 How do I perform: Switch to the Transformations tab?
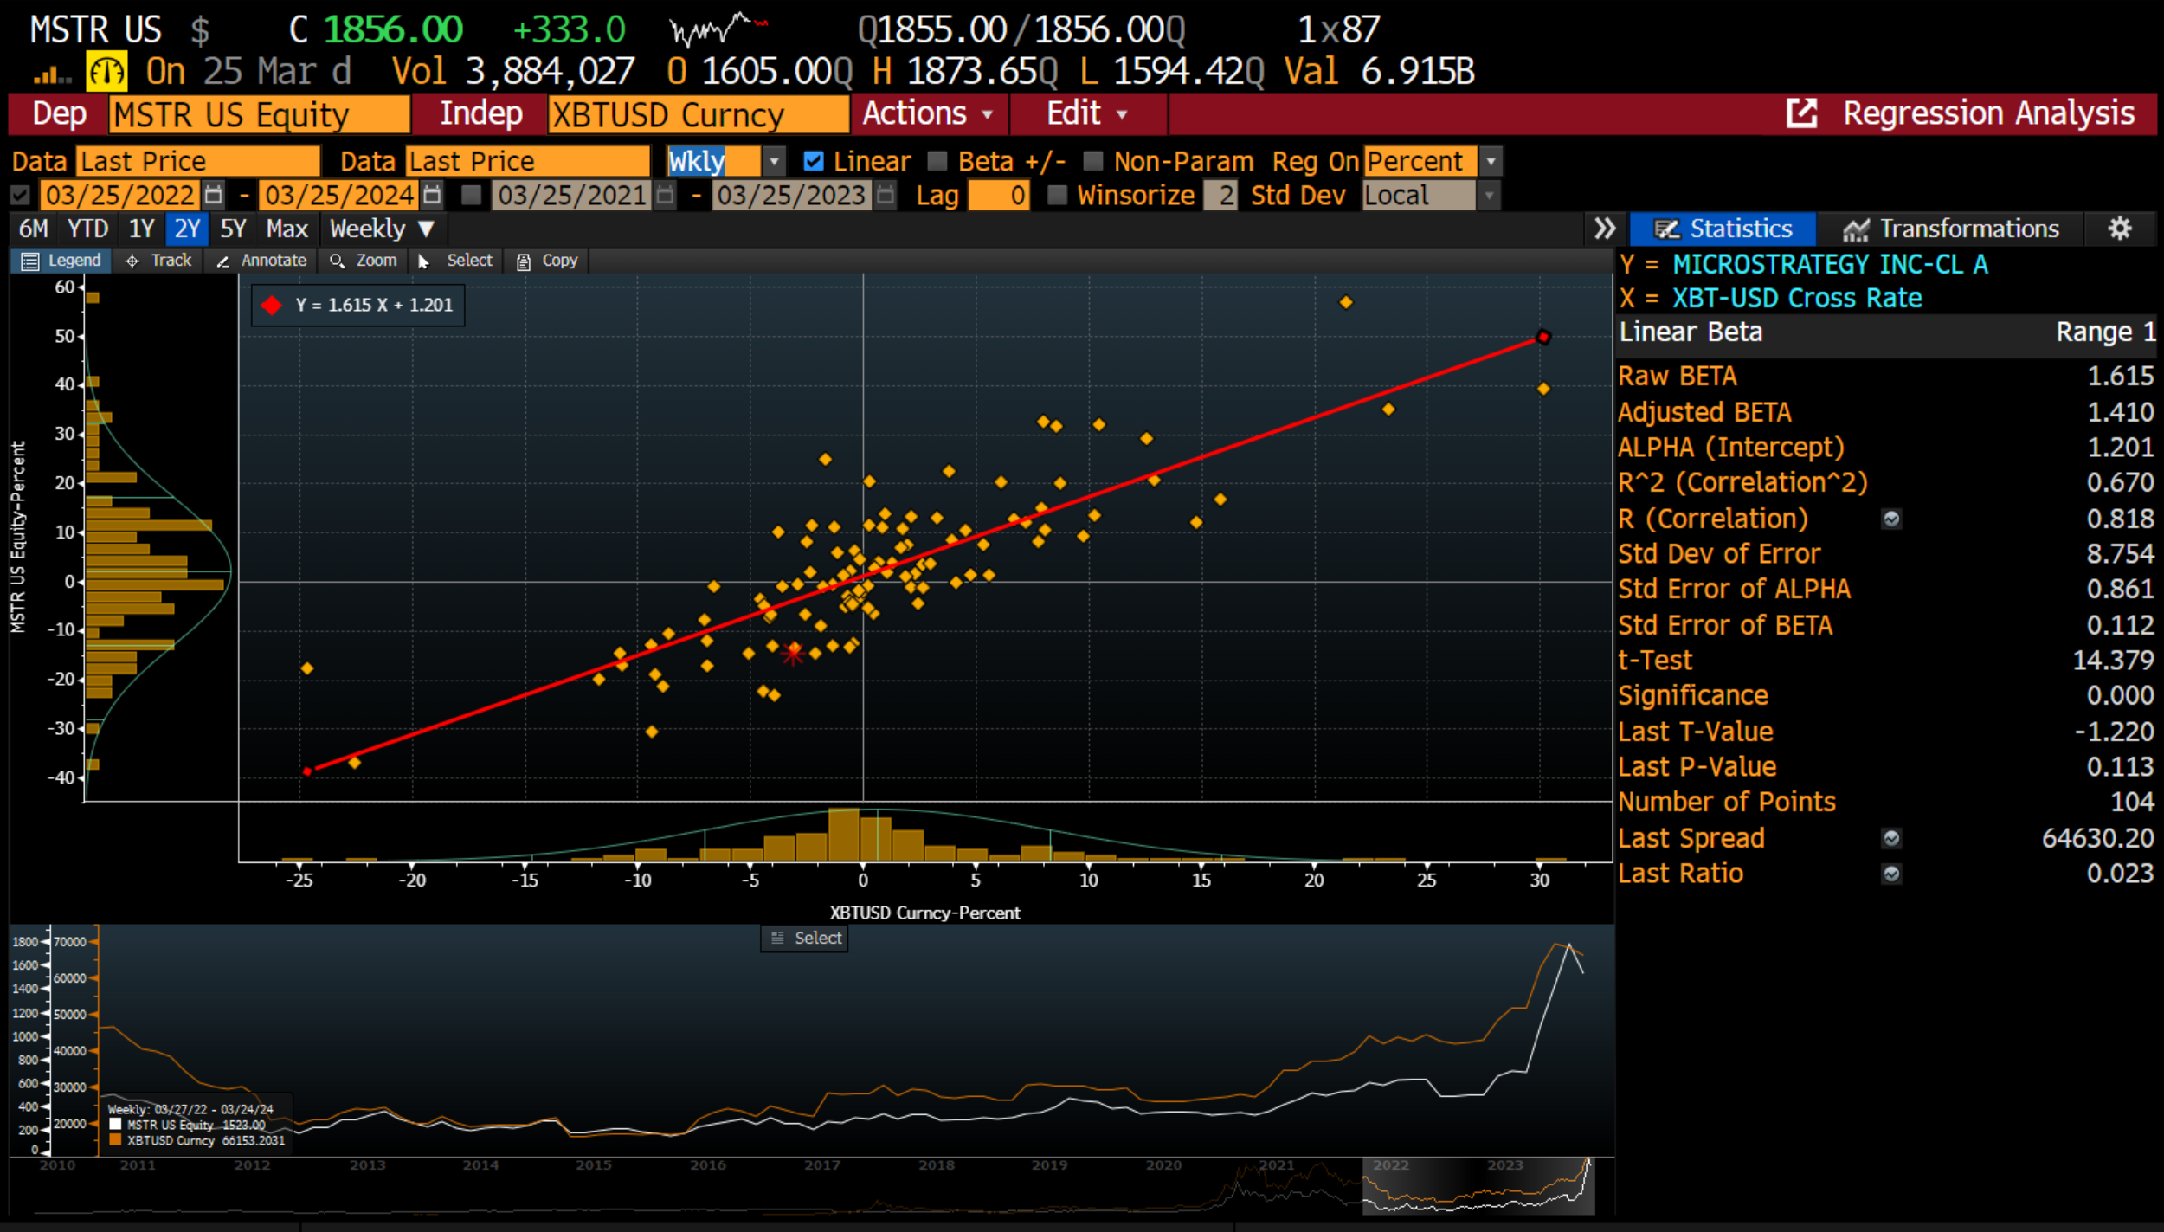coord(1969,228)
